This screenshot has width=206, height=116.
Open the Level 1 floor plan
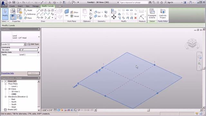click(x=14, y=86)
